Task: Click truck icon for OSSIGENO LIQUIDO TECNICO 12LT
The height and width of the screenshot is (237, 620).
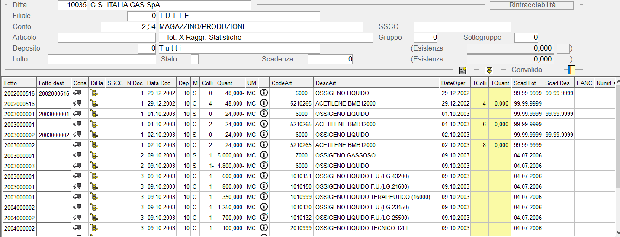Action: point(77,228)
